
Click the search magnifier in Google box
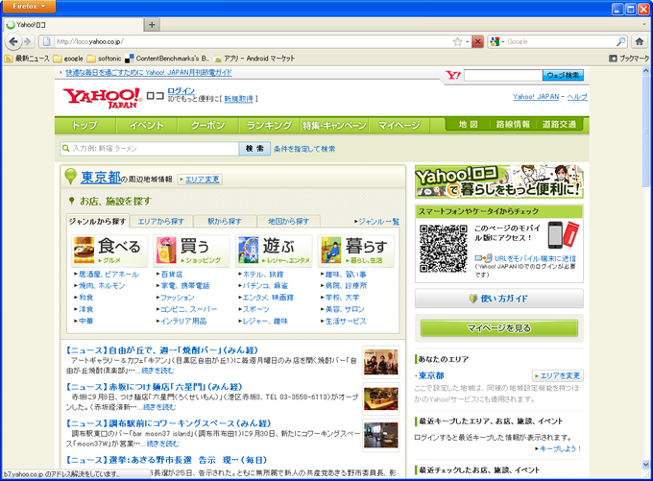(x=620, y=41)
